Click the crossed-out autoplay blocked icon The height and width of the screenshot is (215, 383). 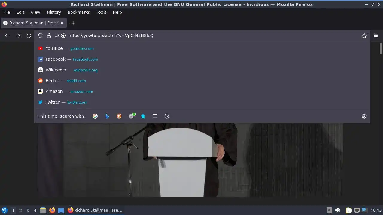[x=63, y=36]
